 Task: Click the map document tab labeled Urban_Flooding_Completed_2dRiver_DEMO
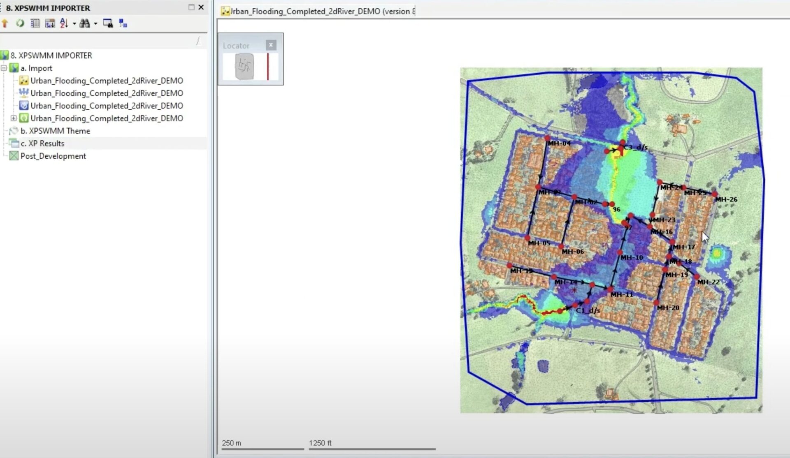(317, 11)
